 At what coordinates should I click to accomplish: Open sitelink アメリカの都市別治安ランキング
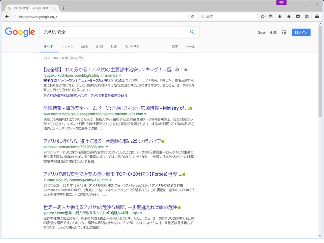click(x=65, y=96)
